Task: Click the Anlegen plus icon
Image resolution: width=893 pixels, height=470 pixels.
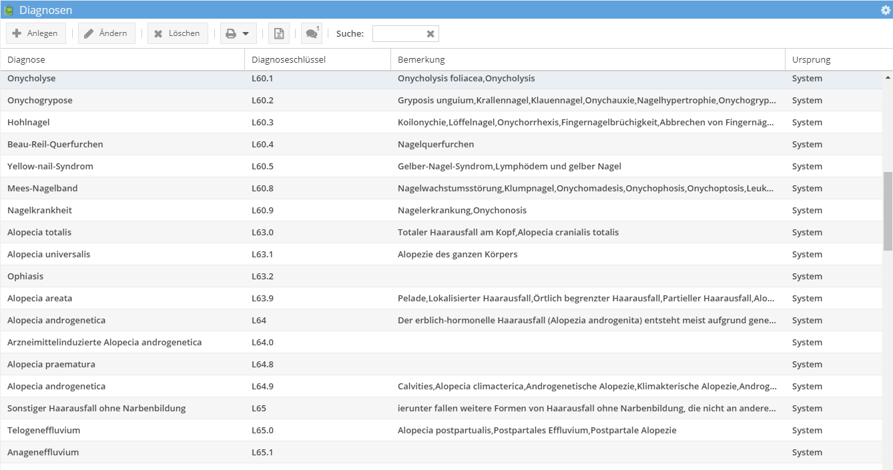Action: (x=16, y=33)
